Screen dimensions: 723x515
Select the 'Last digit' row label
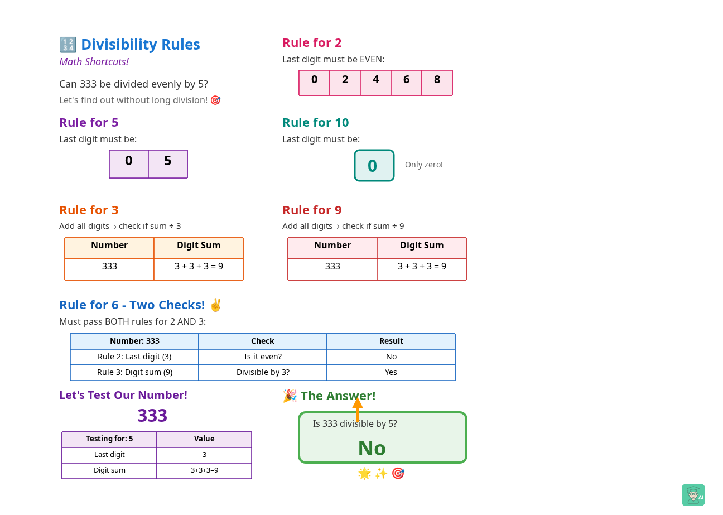[109, 455]
